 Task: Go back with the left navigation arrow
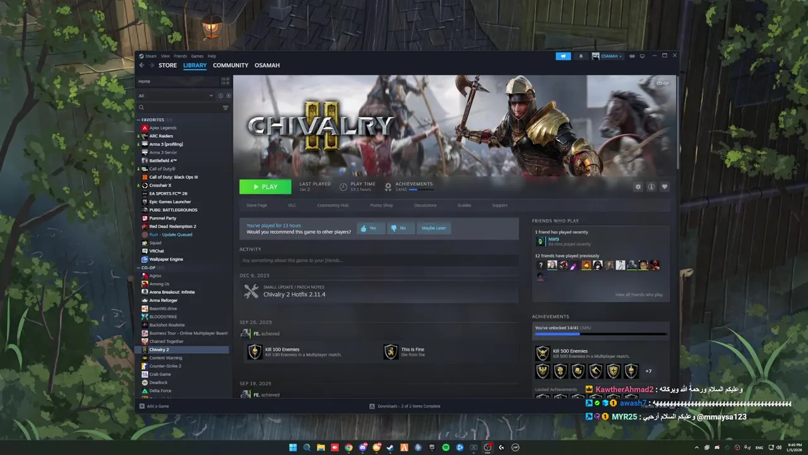[142, 65]
